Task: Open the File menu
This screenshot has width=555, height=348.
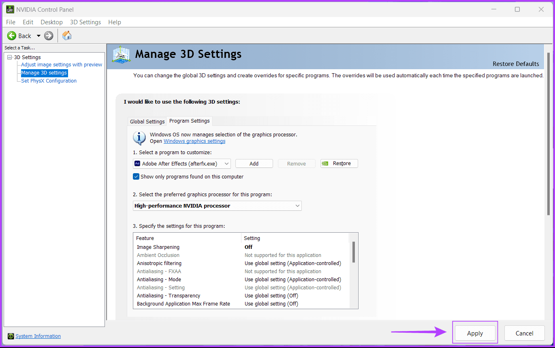Action: (x=11, y=22)
